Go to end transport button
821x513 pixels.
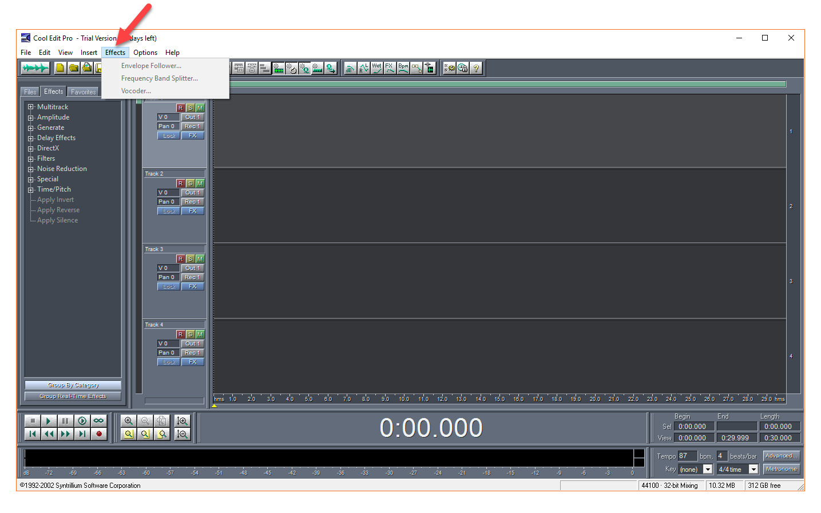pos(82,434)
